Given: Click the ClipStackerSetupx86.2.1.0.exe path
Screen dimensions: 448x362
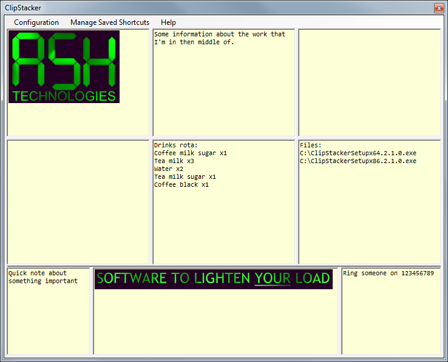Looking at the screenshot, I should tap(358, 161).
